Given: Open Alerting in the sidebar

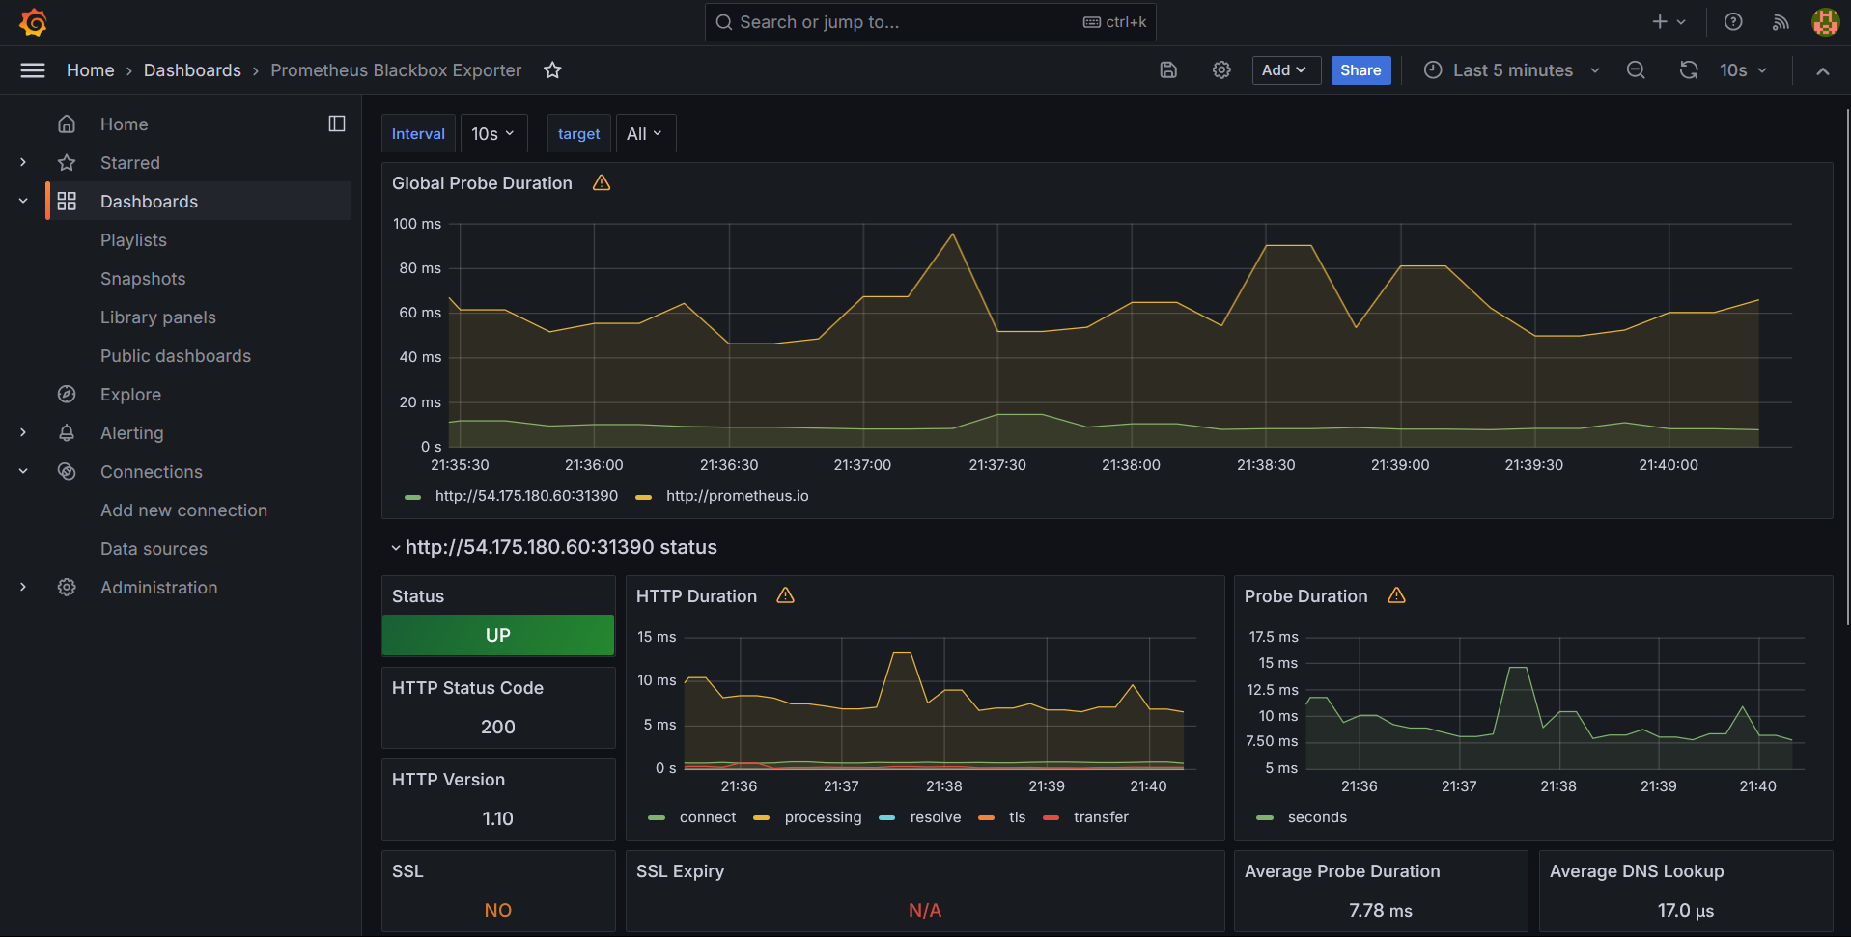Looking at the screenshot, I should point(132,433).
